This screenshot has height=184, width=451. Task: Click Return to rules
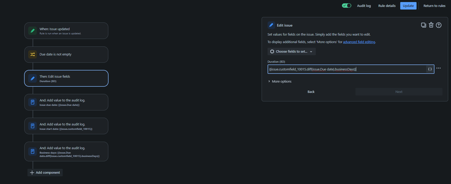tap(434, 6)
